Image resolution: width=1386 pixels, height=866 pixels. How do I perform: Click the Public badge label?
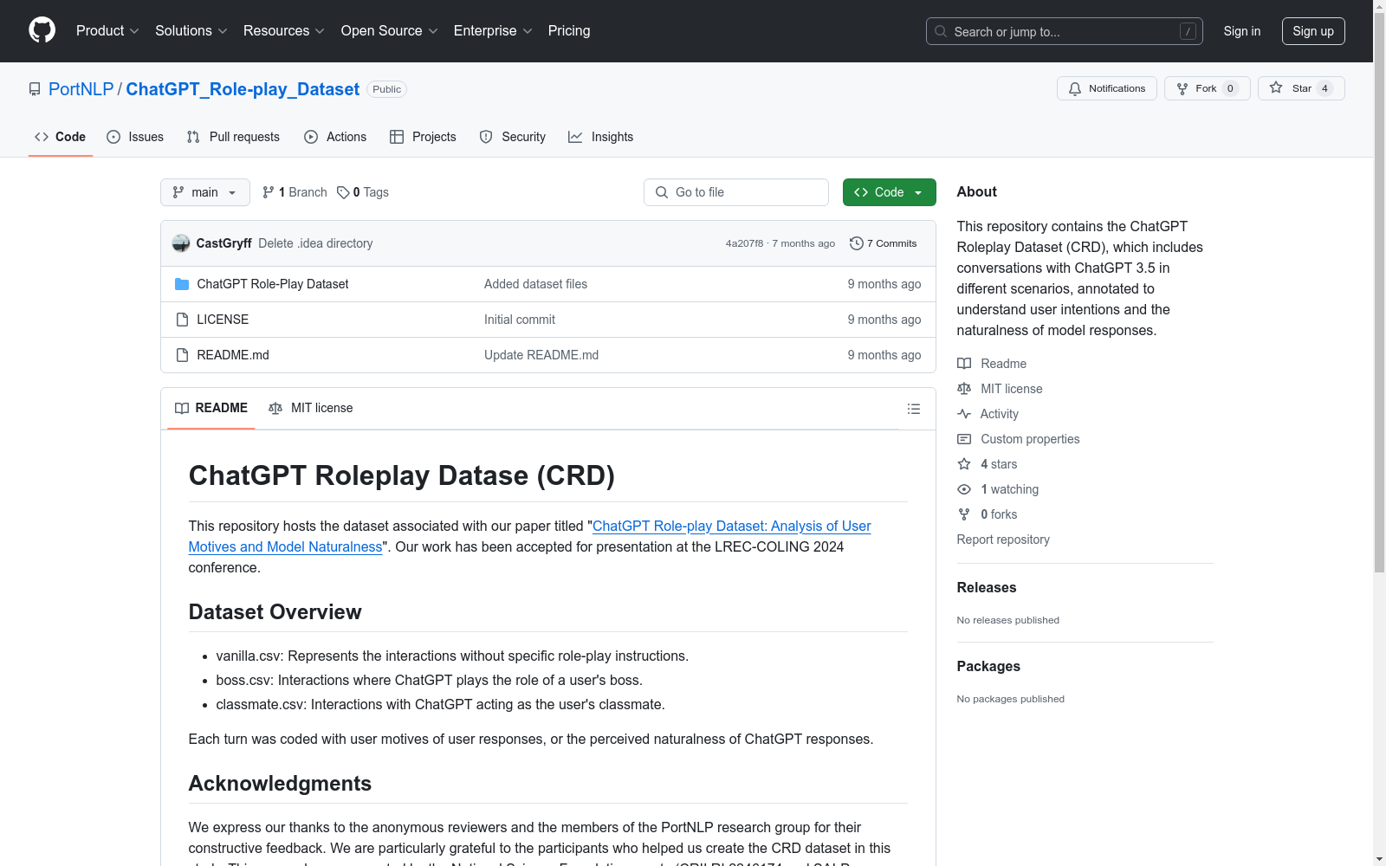(x=387, y=89)
